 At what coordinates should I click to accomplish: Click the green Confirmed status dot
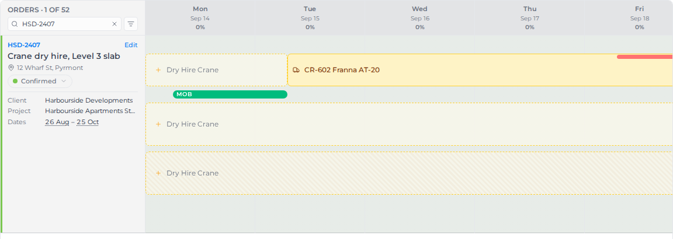15,81
